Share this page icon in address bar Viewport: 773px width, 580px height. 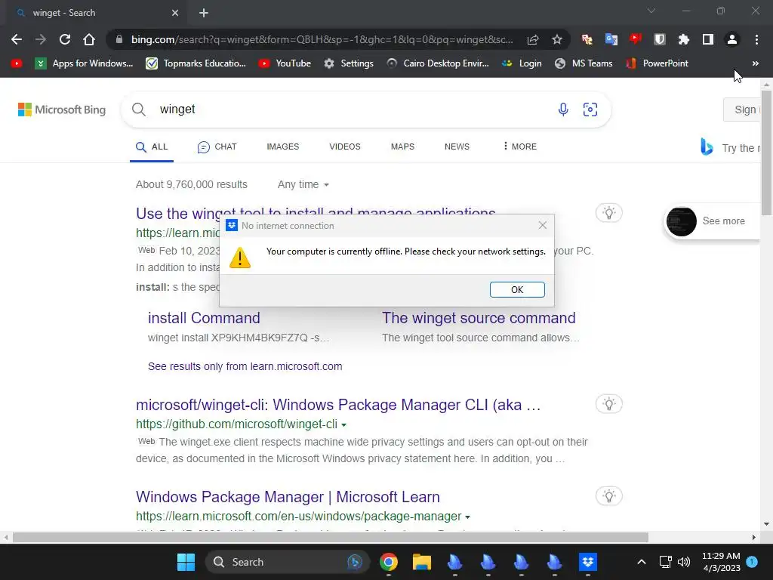(533, 39)
